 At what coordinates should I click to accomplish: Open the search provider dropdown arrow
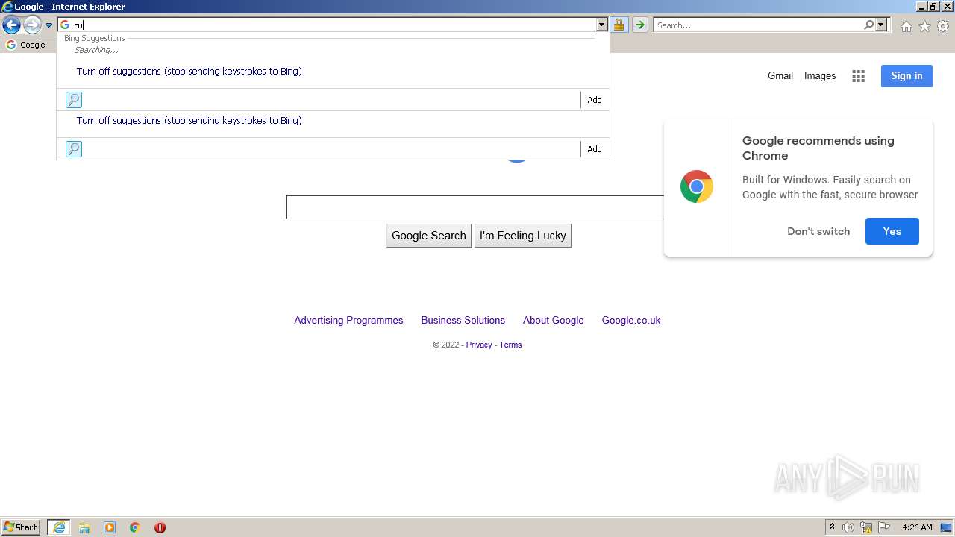coord(881,25)
